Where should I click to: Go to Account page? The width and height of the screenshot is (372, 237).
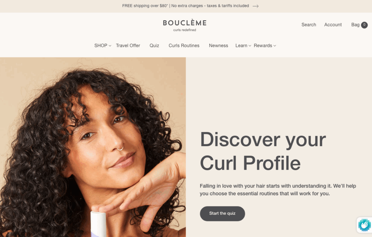(333, 25)
